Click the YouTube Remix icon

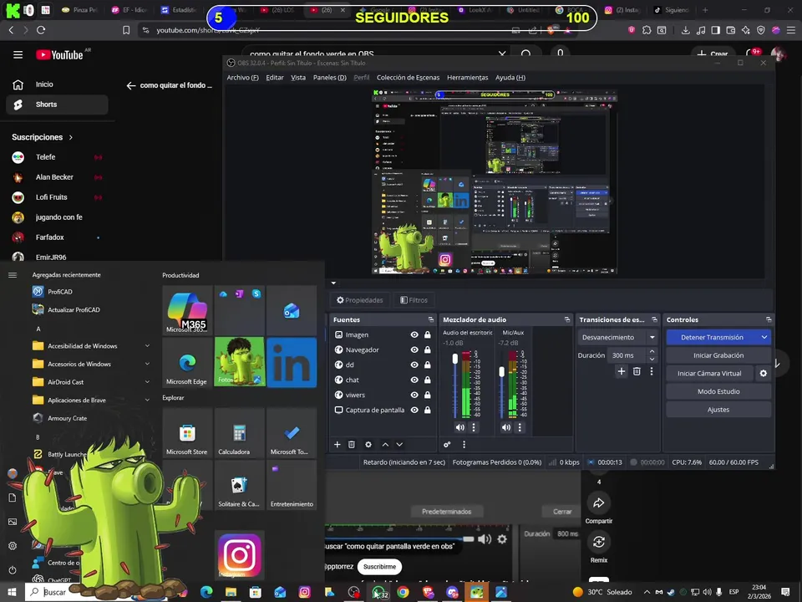click(x=599, y=542)
